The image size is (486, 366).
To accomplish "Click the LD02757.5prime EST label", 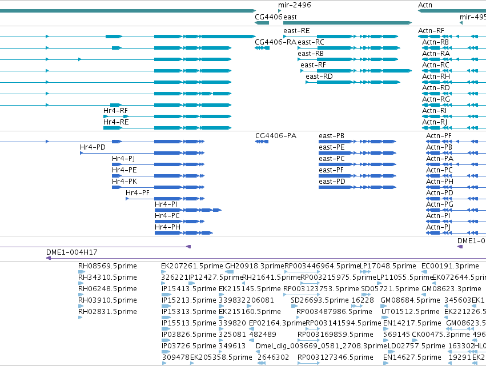I will pyautogui.click(x=416, y=347).
